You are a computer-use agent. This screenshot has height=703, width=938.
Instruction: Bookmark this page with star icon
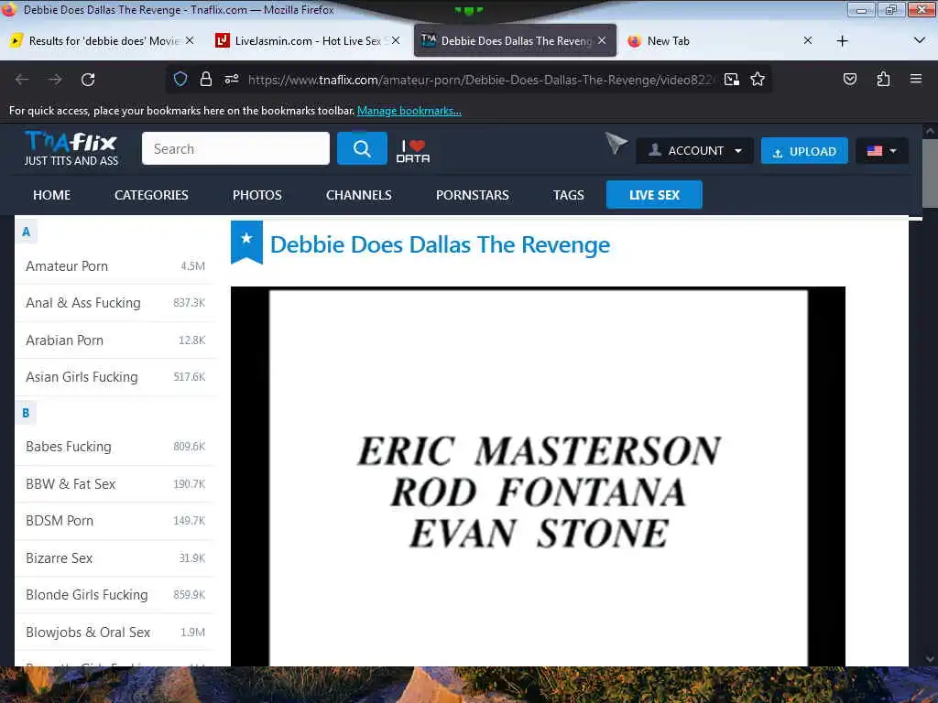coord(758,79)
